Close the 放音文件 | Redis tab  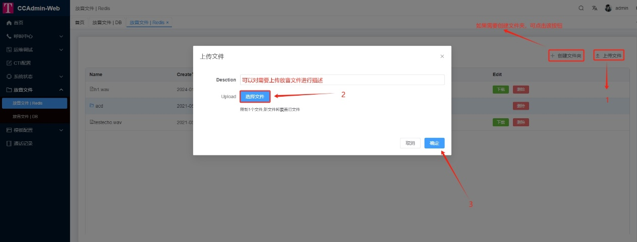(167, 23)
